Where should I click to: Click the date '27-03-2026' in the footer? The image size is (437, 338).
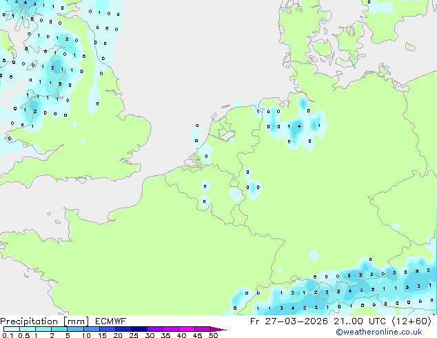(296, 321)
